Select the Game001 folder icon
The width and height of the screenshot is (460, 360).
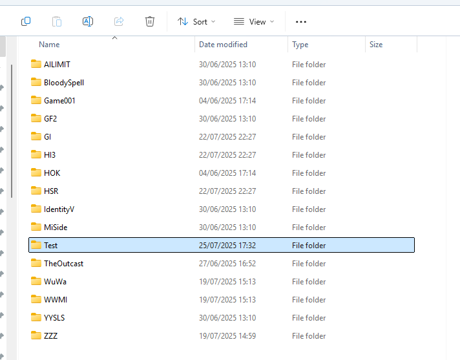tap(36, 100)
